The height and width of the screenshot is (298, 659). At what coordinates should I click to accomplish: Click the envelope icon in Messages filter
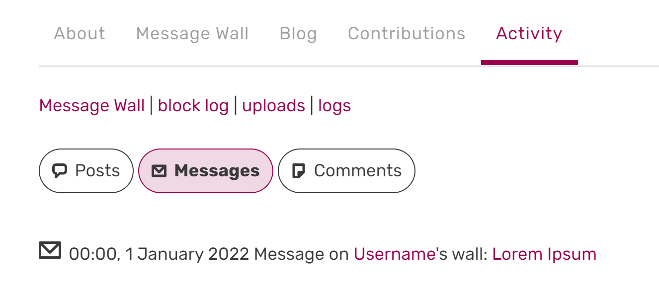(x=159, y=171)
